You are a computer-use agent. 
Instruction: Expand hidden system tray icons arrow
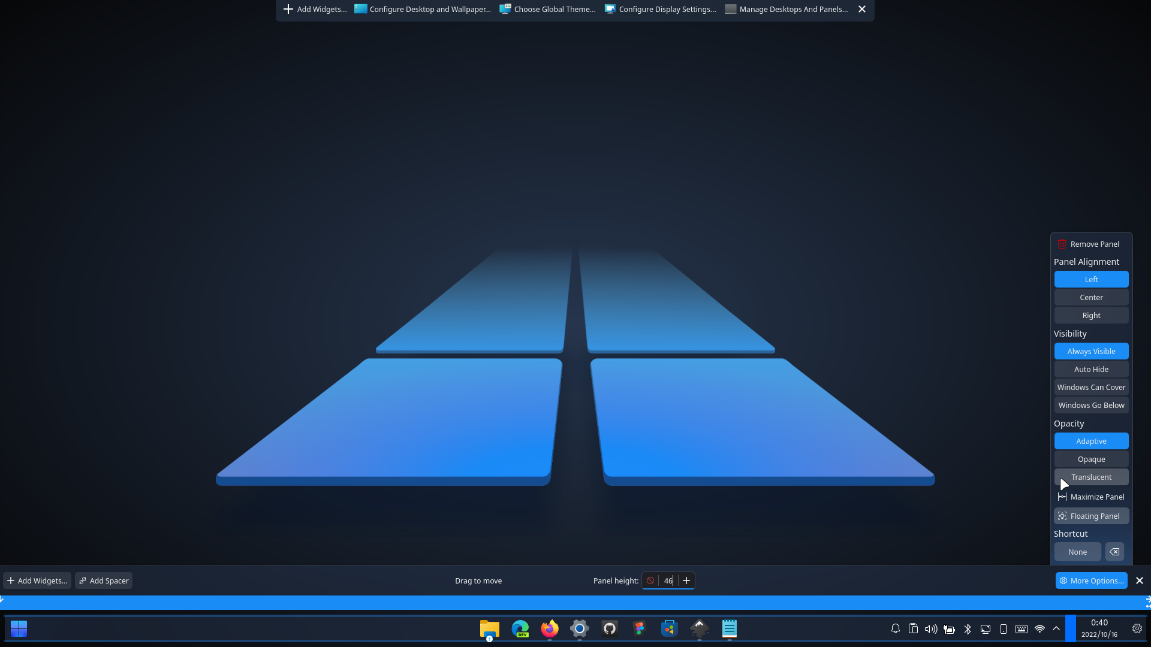(x=1056, y=628)
